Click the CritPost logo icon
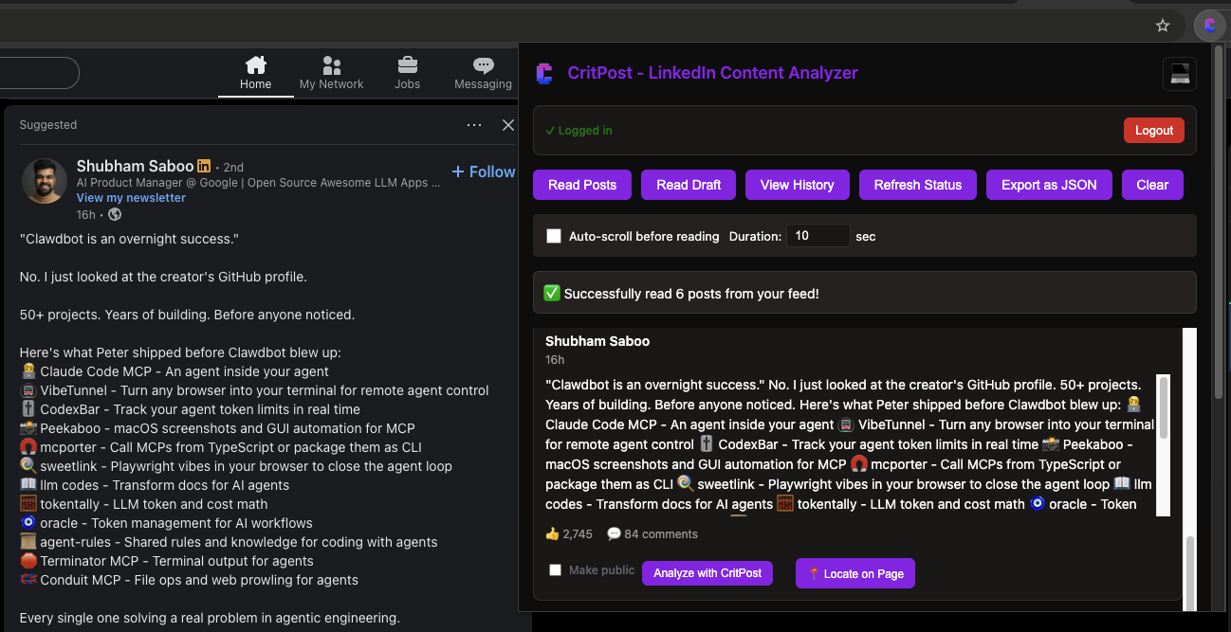The width and height of the screenshot is (1231, 632). click(x=543, y=73)
